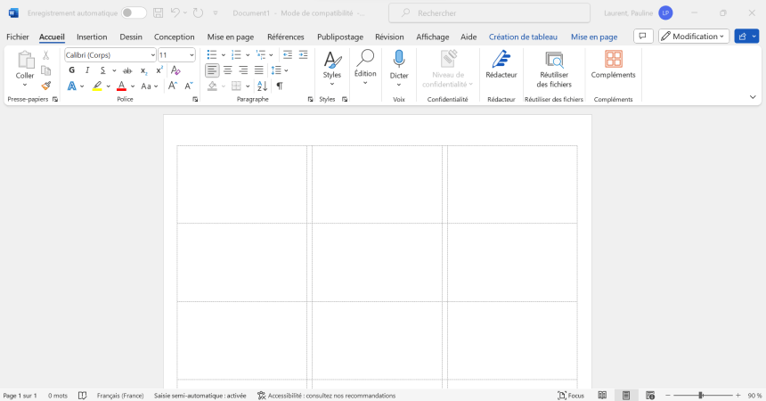Save the document with the disk icon
Image resolution: width=766 pixels, height=401 pixels.
[158, 13]
